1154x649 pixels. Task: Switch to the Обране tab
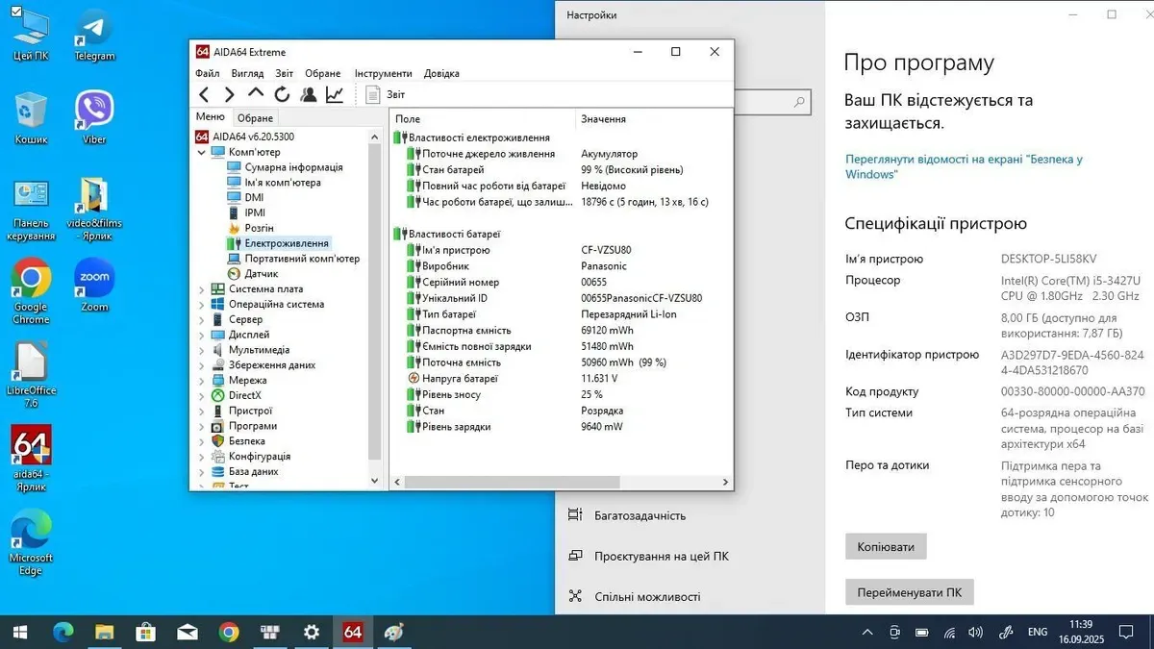click(x=256, y=118)
